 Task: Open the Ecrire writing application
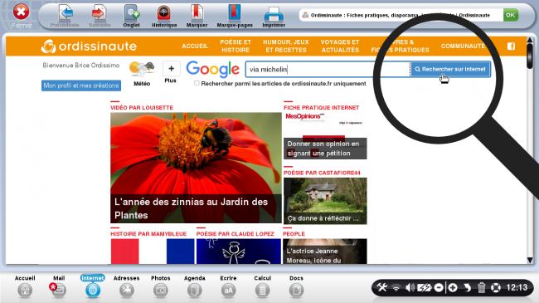(x=228, y=286)
